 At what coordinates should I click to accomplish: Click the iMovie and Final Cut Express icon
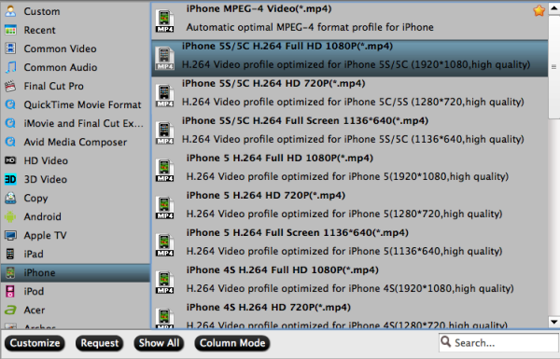[x=10, y=123]
